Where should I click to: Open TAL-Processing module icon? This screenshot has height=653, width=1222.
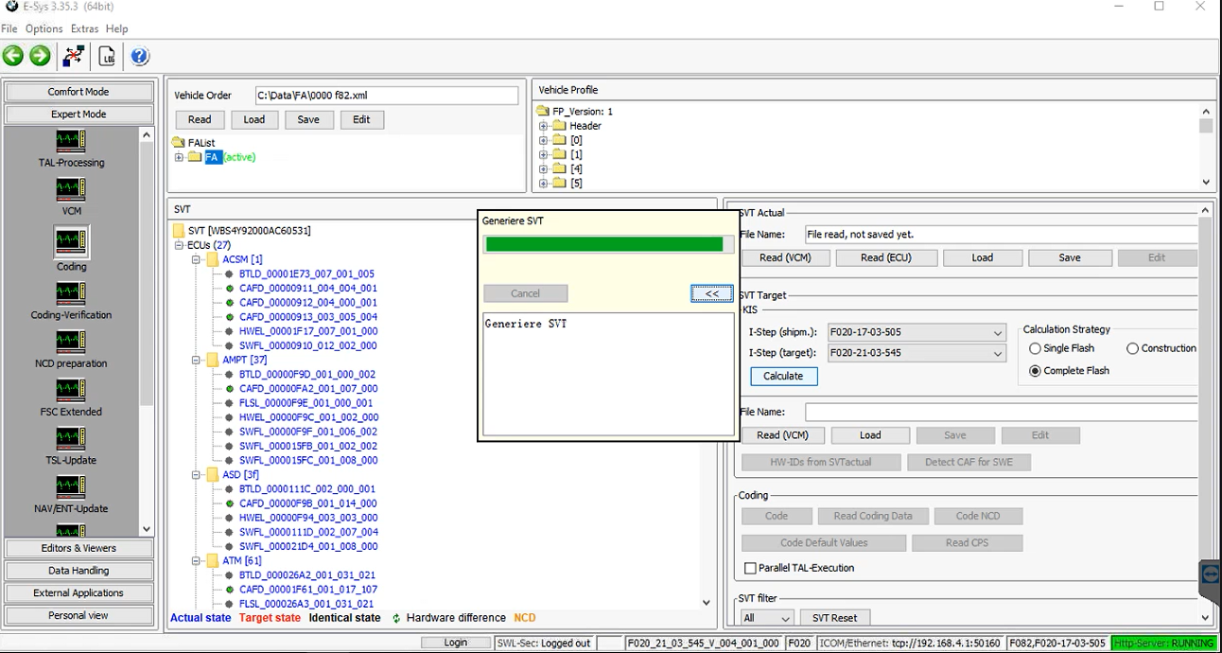71,141
